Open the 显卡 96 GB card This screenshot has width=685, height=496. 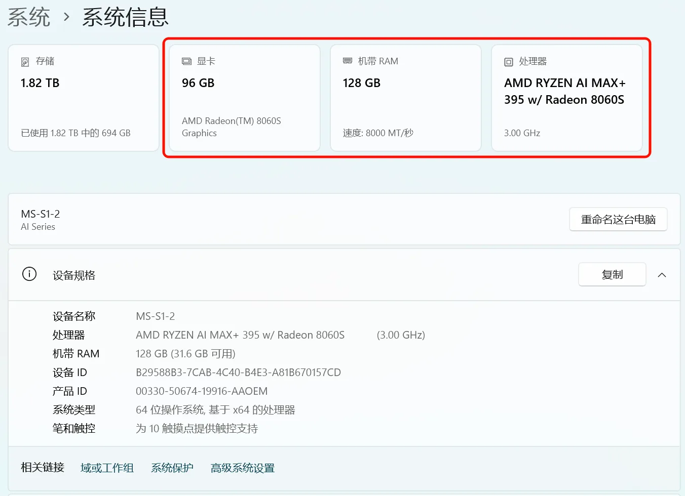245,98
